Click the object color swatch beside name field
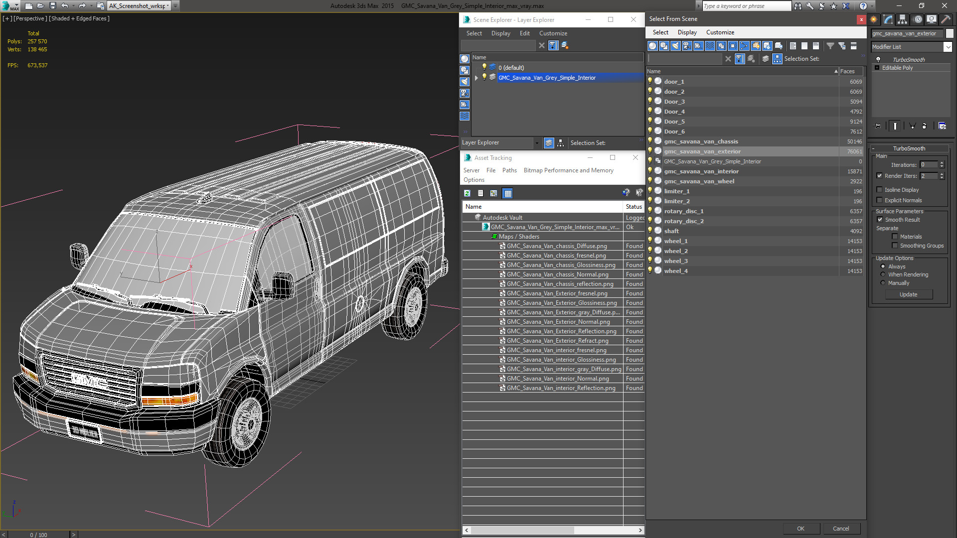 [950, 33]
